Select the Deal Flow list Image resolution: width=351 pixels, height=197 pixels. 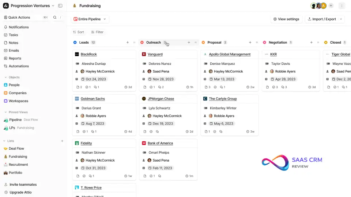point(16,149)
